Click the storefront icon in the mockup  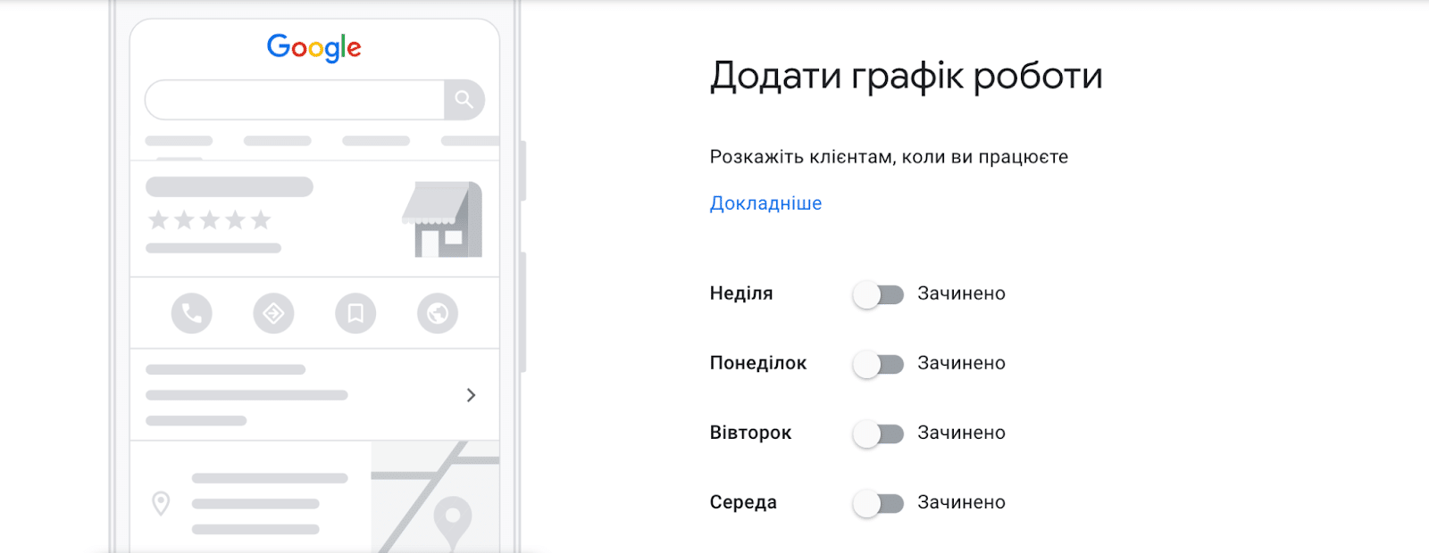(x=442, y=219)
